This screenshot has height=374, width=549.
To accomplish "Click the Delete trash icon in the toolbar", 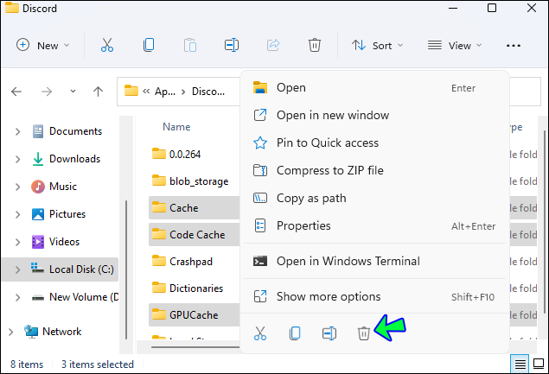I will (x=315, y=45).
